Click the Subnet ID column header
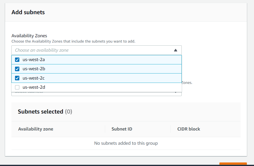The height and width of the screenshot is (166, 254). (x=122, y=129)
